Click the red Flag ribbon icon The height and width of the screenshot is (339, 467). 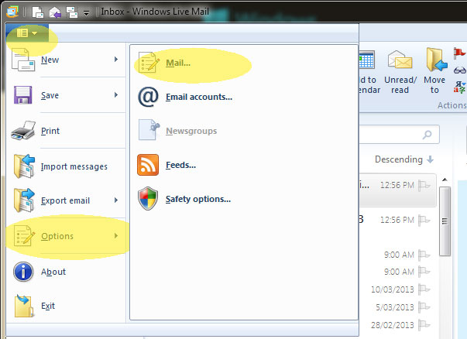tap(459, 53)
